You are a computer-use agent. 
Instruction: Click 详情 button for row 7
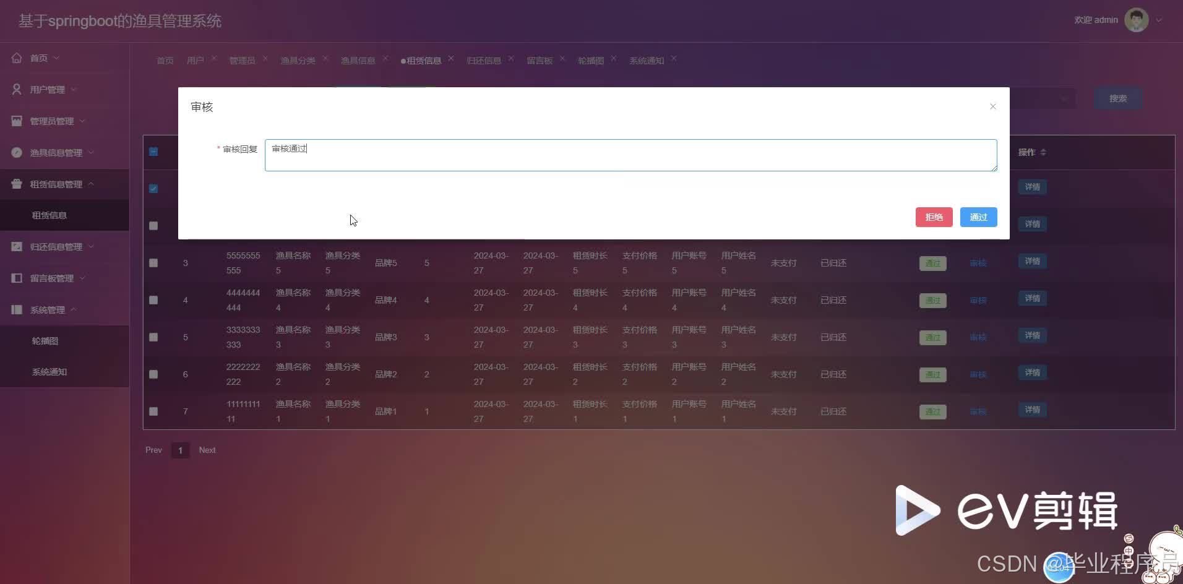[1033, 410]
